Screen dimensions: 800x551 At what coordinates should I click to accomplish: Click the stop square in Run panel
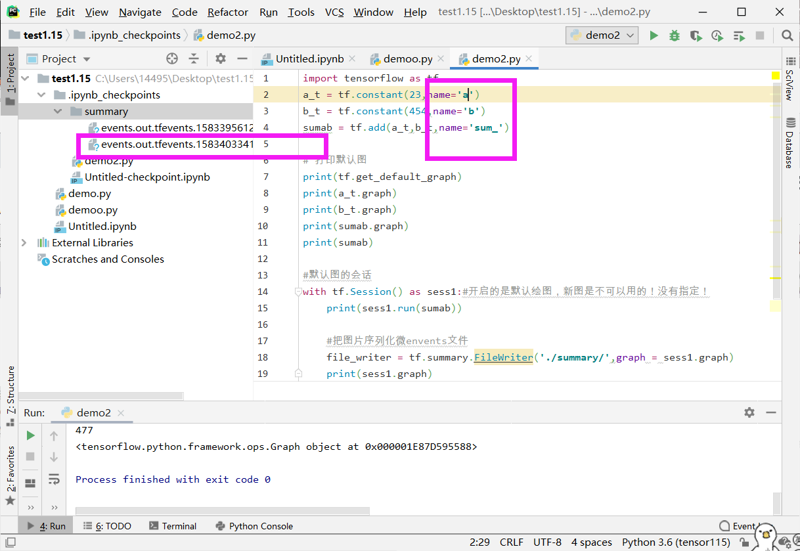point(30,456)
